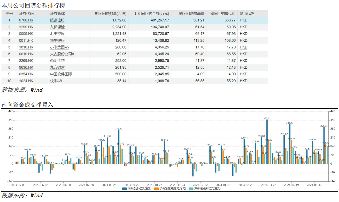Click the 友邦保险 stock name
This screenshot has height=202, width=339.
tap(57, 27)
